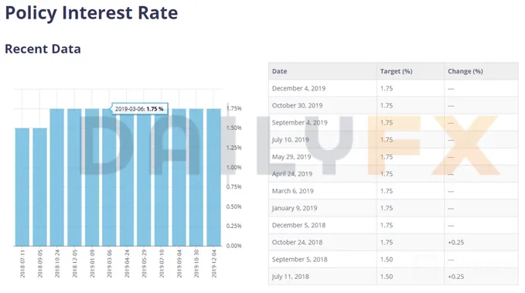Screen dimensions: 525x293
Task: Select the October 24, 2018 row
Action: coord(394,242)
